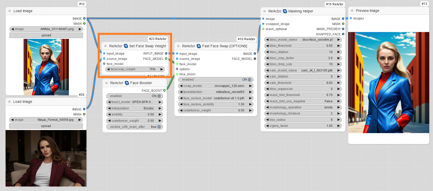
Task: Disable the enabled toggle in Fast Face Swap
Action: click(x=249, y=80)
